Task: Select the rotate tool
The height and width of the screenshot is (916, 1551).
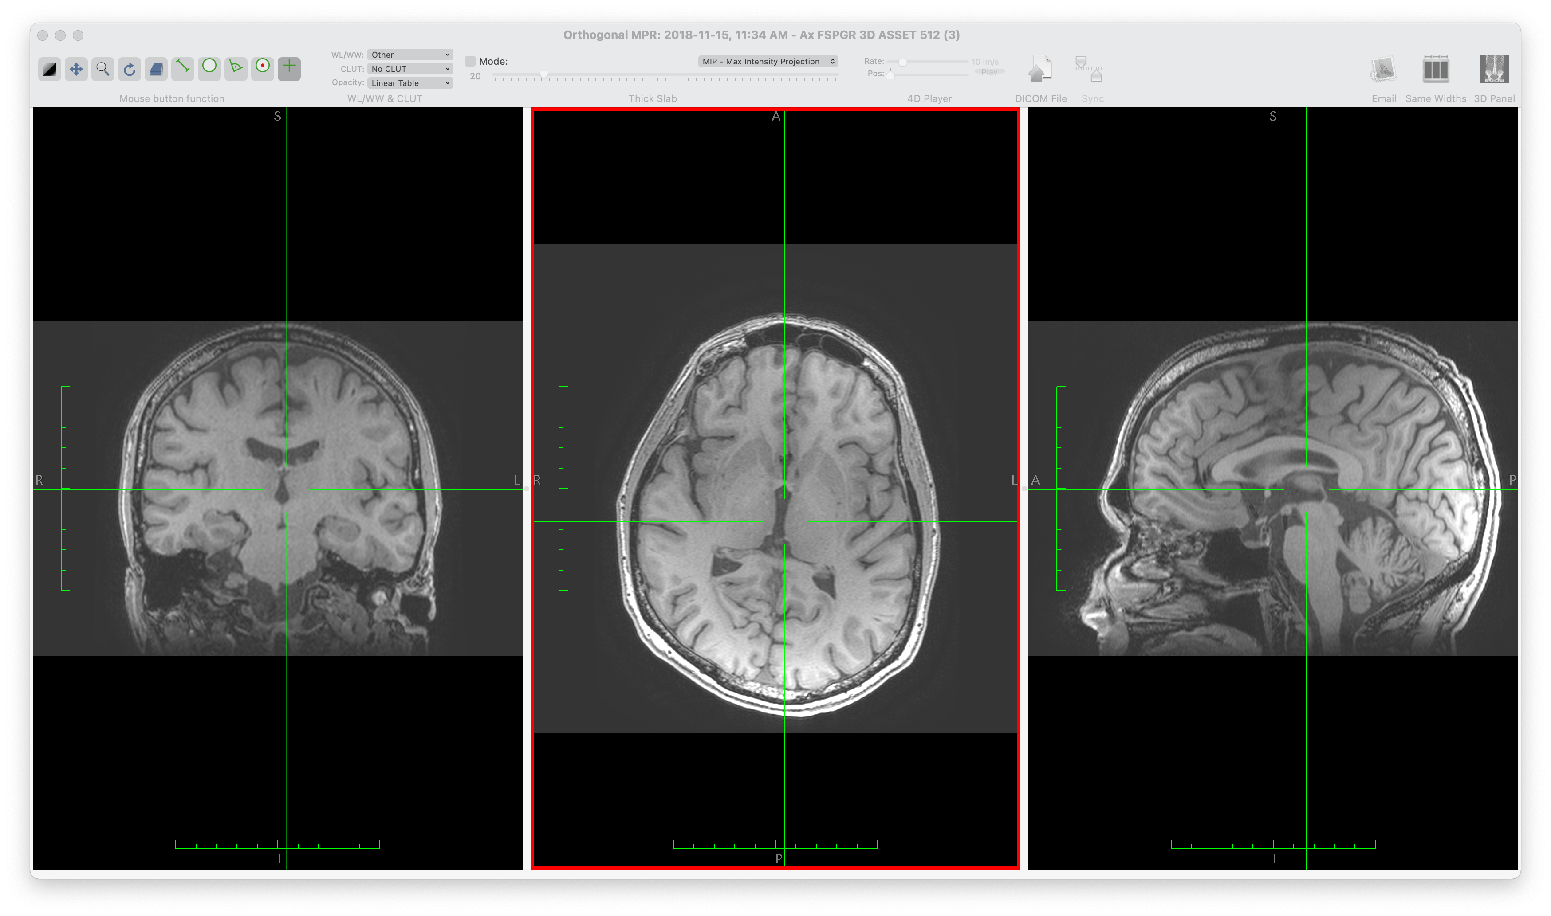Action: pos(129,69)
